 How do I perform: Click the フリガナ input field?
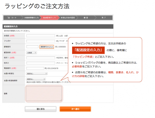click(x=41, y=41)
